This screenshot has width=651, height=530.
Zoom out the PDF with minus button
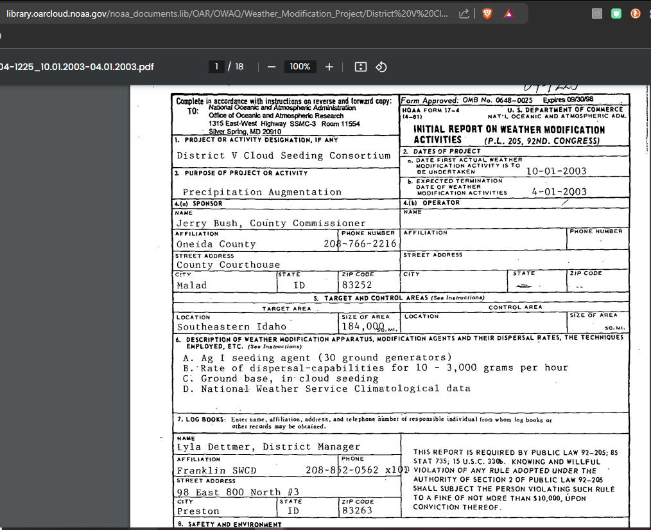coord(271,67)
